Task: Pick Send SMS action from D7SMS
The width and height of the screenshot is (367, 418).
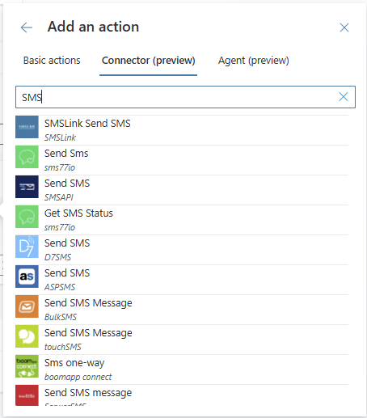Action: (182, 250)
